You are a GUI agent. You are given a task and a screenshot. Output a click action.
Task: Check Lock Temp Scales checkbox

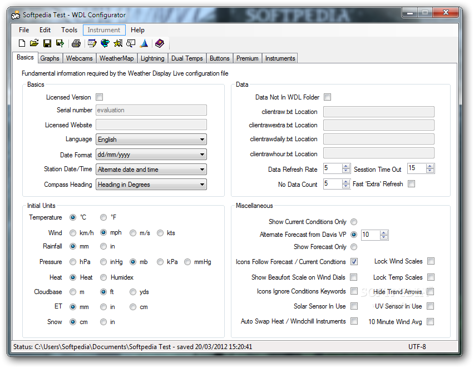(431, 277)
